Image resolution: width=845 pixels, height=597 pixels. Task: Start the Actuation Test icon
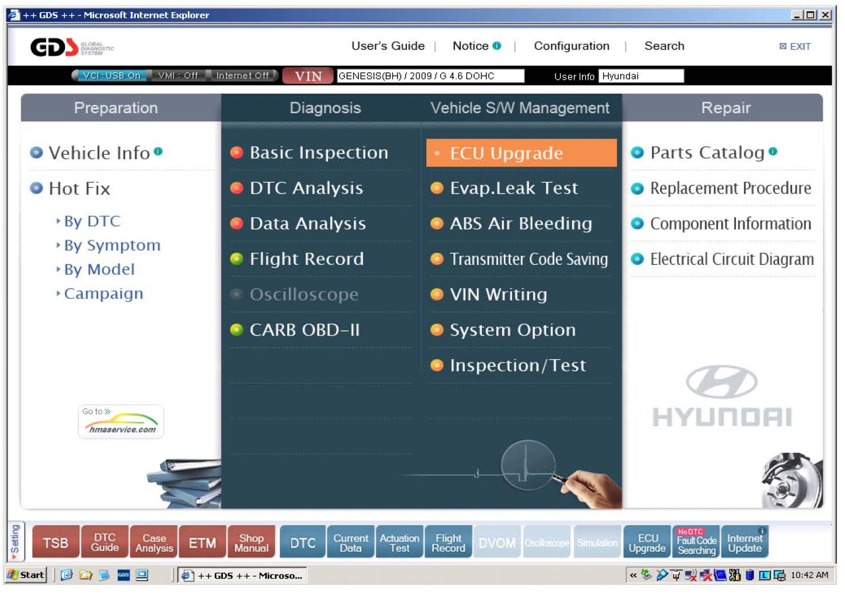tap(399, 542)
